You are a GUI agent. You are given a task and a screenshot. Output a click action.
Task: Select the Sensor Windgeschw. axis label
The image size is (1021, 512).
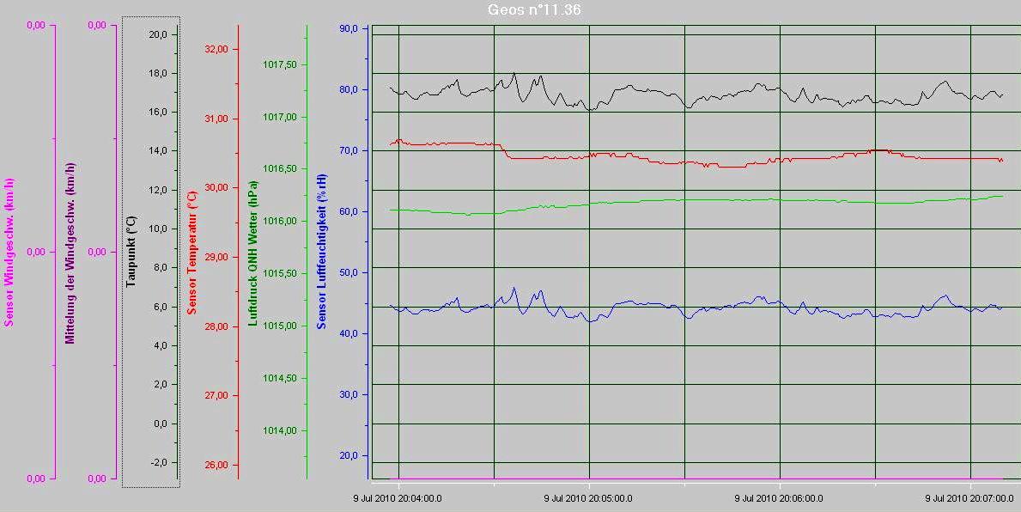point(9,253)
